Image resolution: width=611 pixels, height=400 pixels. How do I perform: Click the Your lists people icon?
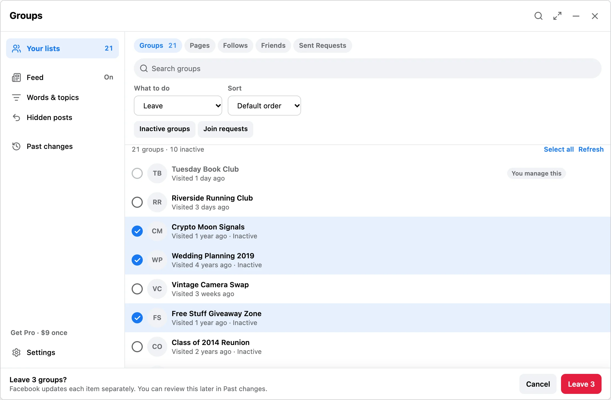click(16, 49)
